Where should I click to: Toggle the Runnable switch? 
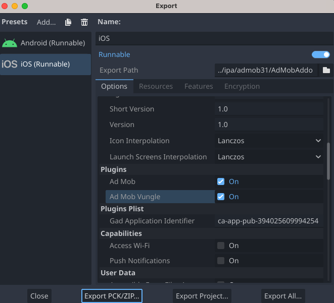coord(320,54)
